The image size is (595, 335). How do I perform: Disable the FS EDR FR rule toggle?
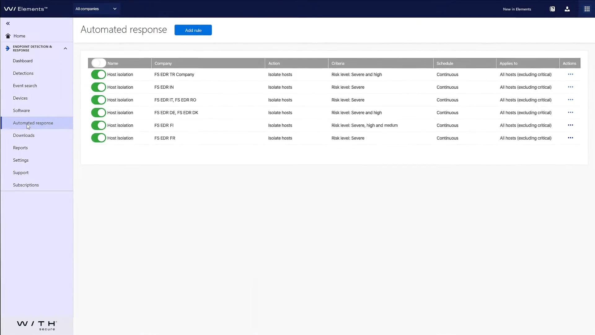(x=99, y=138)
